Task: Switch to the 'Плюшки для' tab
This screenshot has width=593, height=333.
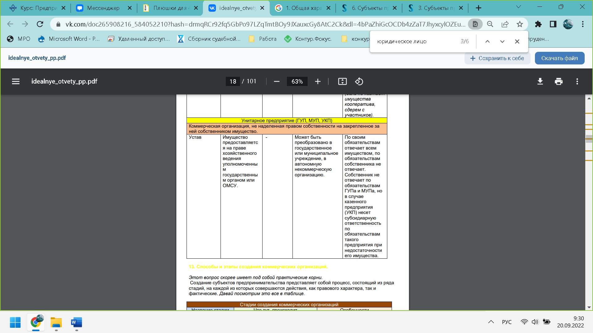Action: [170, 8]
